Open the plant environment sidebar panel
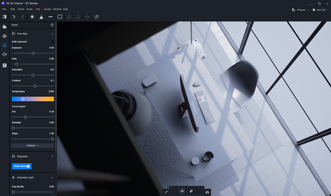Viewport: 331px width, 196px height. 4,36
